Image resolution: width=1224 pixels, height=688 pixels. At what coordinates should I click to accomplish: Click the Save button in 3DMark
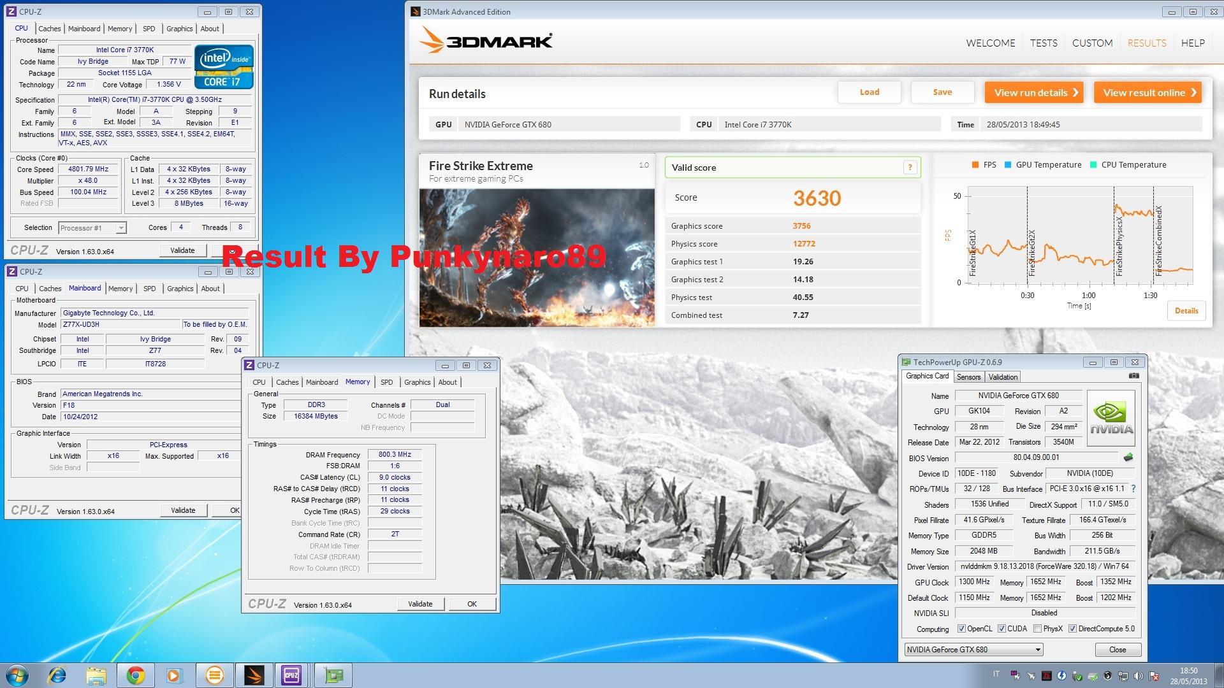click(942, 92)
